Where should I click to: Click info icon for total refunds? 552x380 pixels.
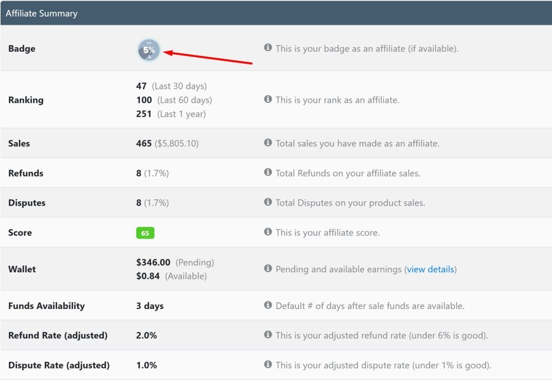[x=268, y=172]
